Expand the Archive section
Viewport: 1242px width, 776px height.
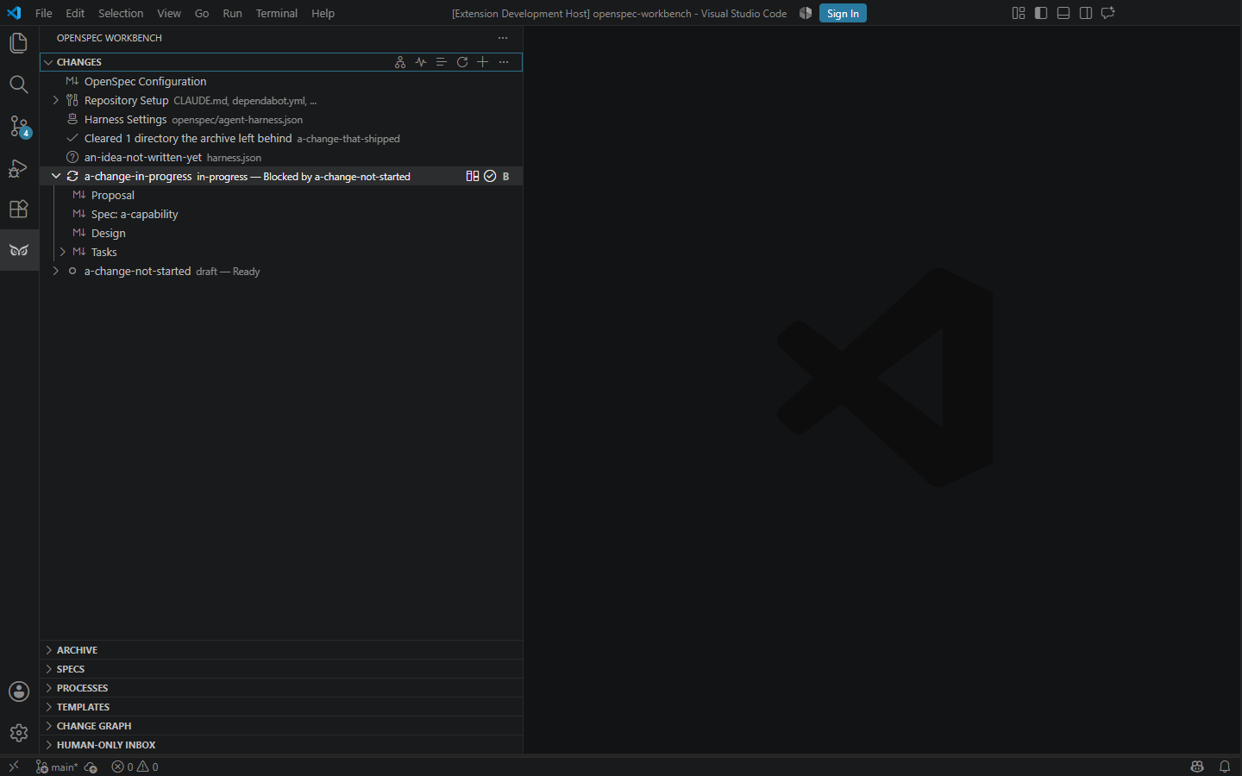coord(281,650)
